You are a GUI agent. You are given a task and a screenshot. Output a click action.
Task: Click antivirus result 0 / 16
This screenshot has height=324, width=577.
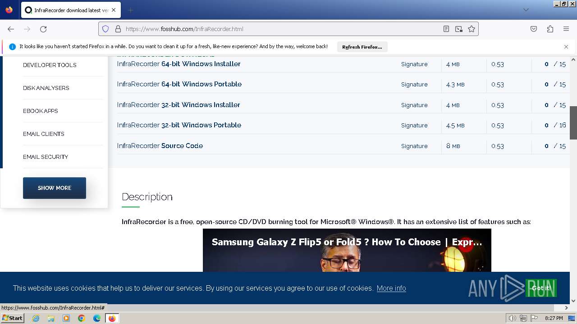pos(555,125)
